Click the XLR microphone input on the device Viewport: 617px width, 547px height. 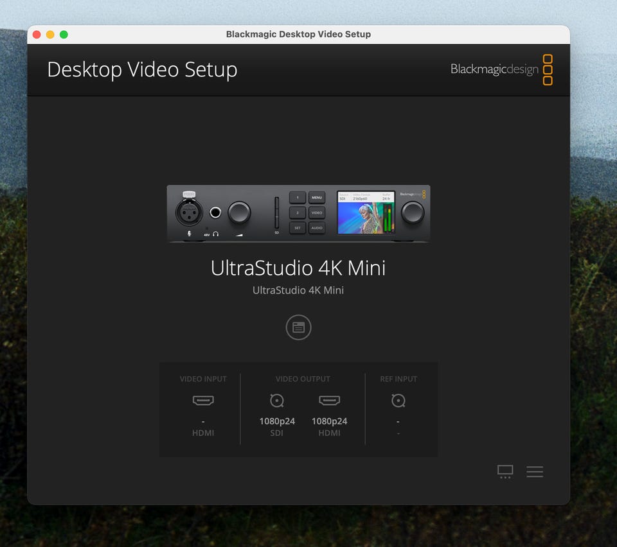pyautogui.click(x=189, y=212)
